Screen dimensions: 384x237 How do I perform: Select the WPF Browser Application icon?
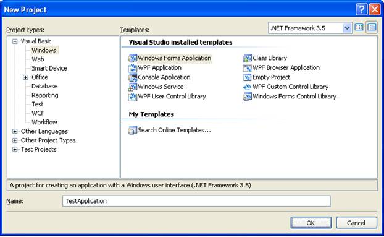click(x=248, y=67)
